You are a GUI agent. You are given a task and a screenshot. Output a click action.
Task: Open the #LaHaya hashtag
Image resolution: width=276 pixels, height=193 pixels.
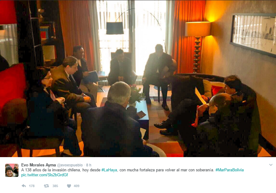[x=109, y=170]
